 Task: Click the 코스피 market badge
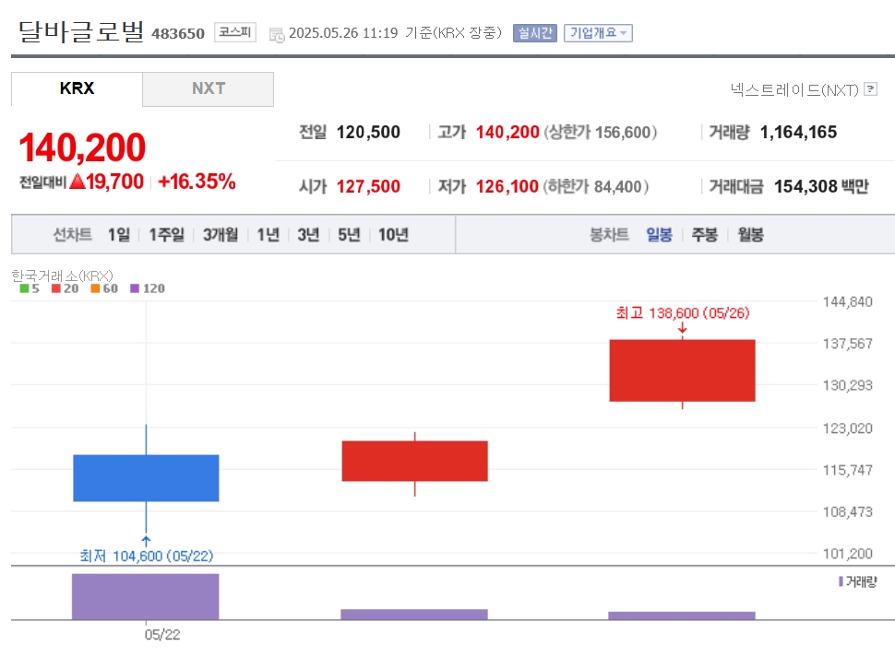(235, 32)
